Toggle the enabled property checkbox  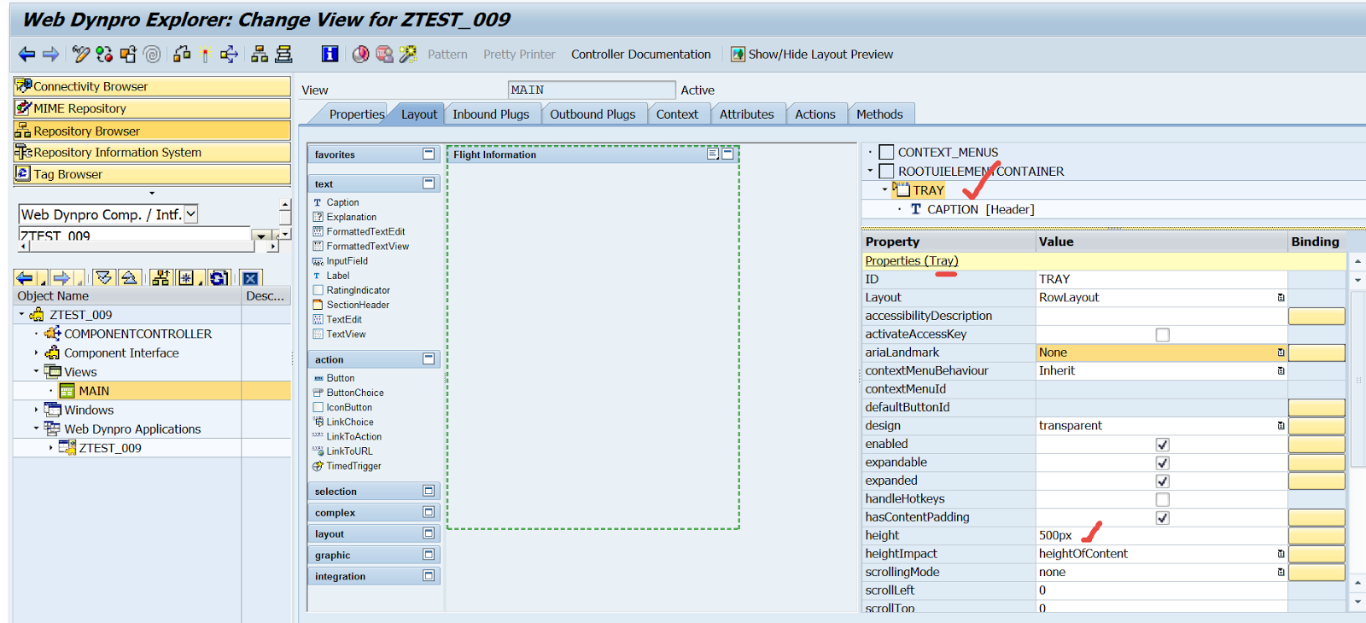tap(1162, 445)
